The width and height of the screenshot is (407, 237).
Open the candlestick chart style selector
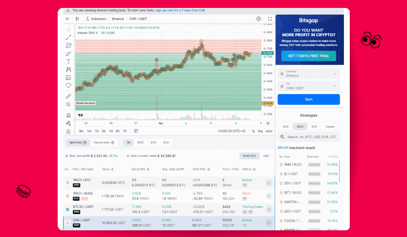click(77, 19)
